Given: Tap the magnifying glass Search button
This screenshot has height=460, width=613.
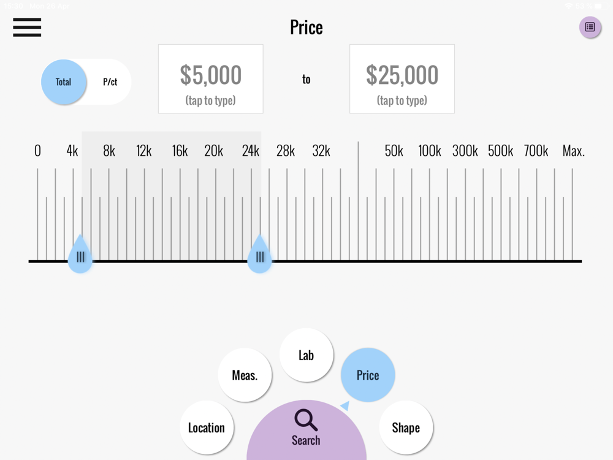Looking at the screenshot, I should tap(306, 428).
